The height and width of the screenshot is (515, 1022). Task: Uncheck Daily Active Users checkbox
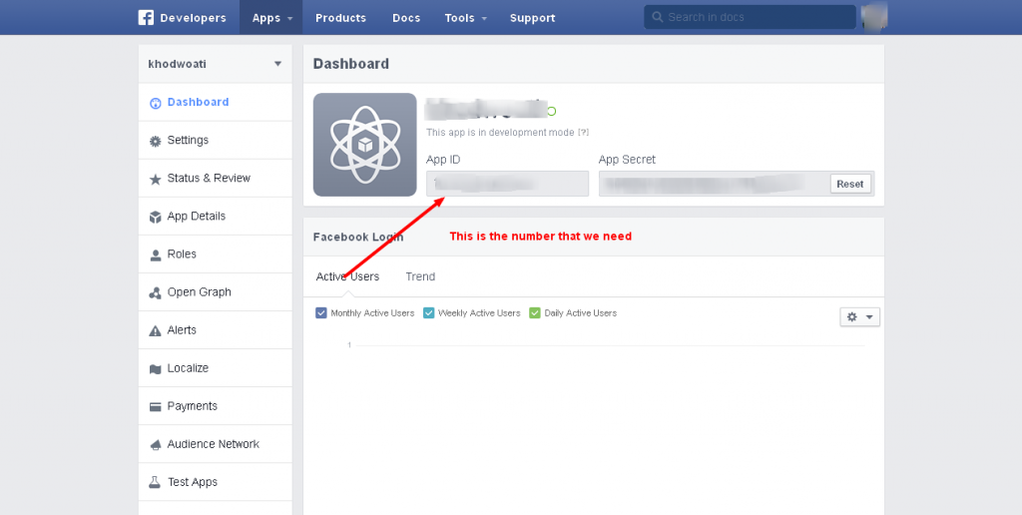535,313
